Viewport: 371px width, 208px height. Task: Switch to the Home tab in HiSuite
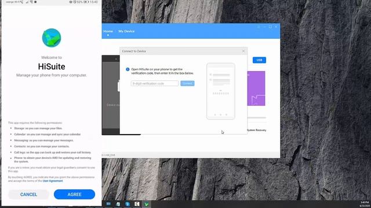pos(108,31)
